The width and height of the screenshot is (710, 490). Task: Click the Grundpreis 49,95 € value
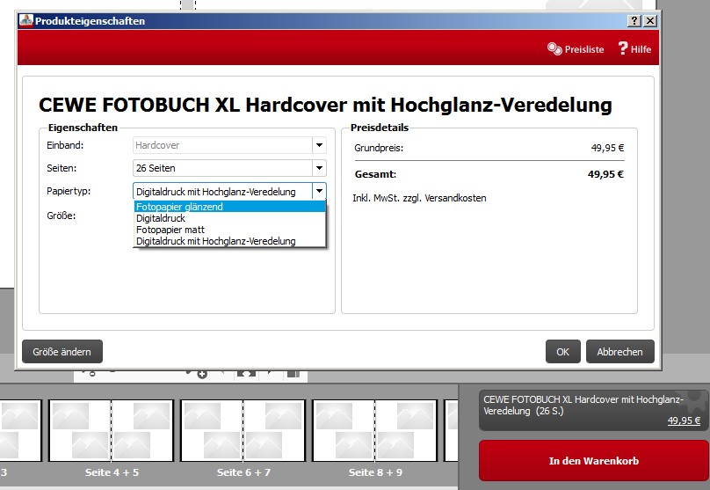tap(607, 148)
